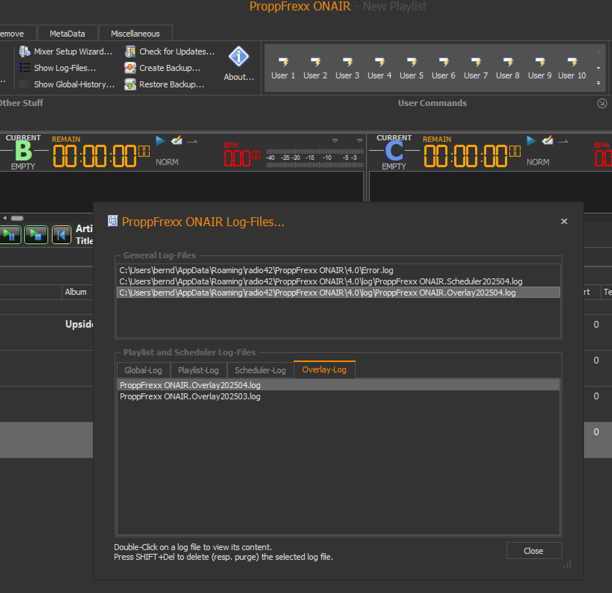Trigger the User 7 command
This screenshot has width=612, height=593.
(476, 68)
